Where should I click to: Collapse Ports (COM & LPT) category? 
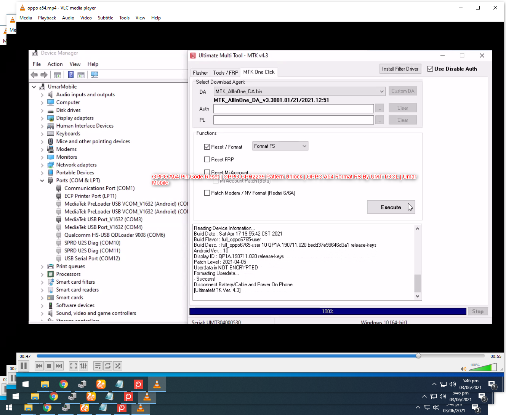click(x=42, y=180)
